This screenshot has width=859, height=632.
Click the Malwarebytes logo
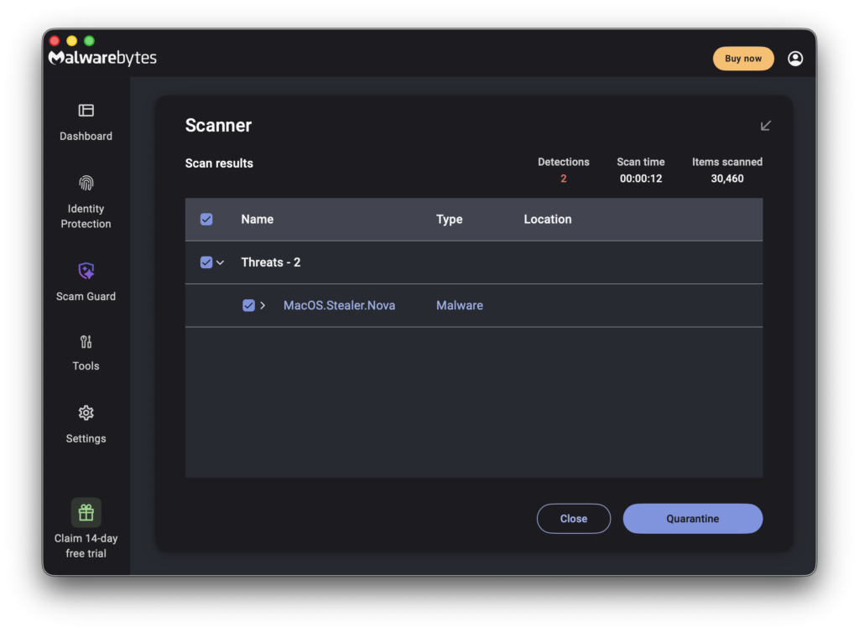[x=102, y=58]
